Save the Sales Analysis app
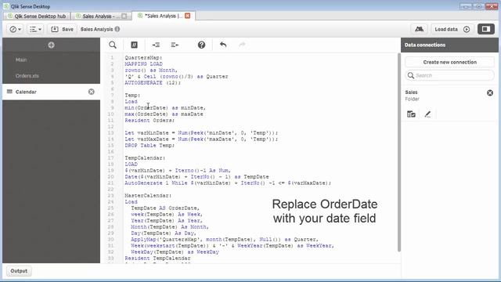This screenshot has width=501, height=282. [62, 29]
